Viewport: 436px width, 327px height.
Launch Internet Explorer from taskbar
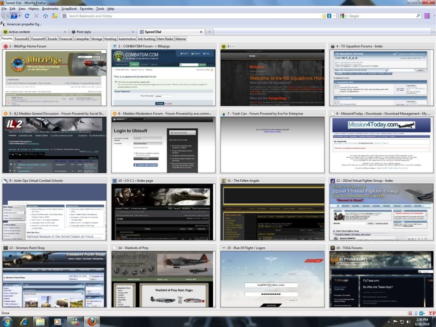(24, 322)
